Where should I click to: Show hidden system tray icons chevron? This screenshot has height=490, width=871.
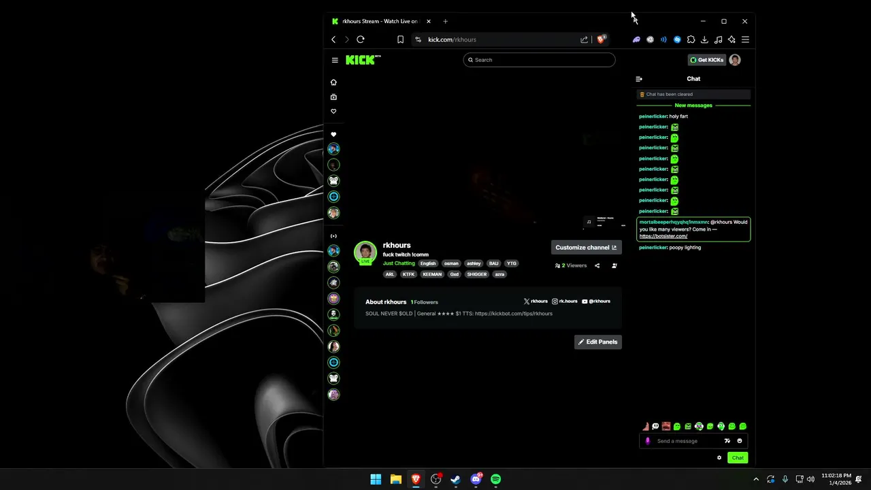pyautogui.click(x=755, y=479)
